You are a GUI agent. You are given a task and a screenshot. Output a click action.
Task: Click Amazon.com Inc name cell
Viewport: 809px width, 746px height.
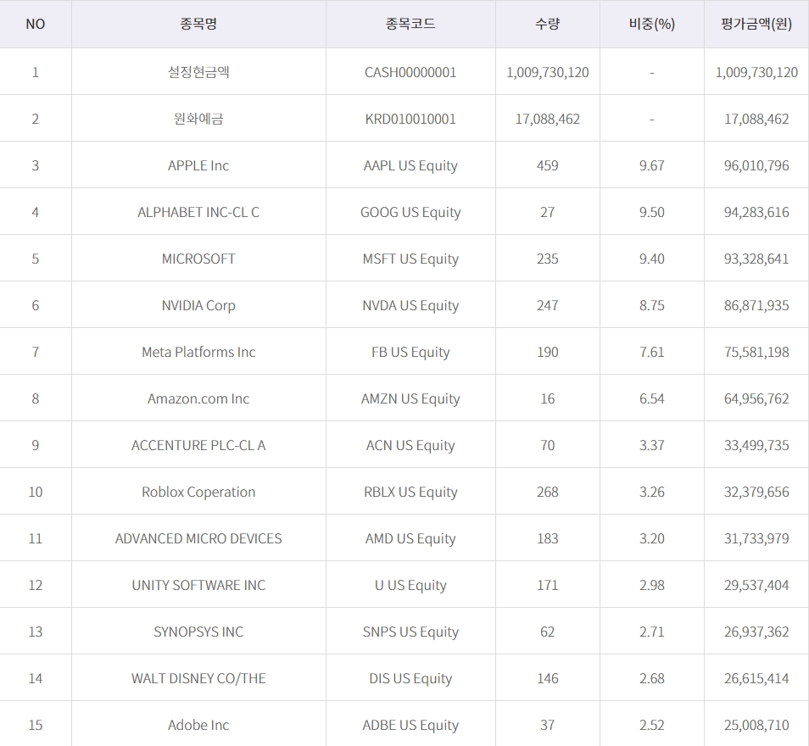(198, 398)
